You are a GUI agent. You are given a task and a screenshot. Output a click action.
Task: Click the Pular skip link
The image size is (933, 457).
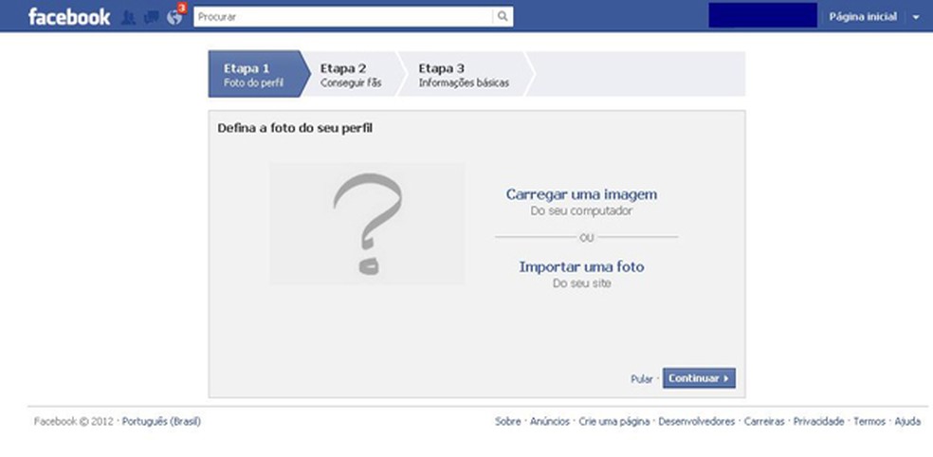(x=641, y=379)
